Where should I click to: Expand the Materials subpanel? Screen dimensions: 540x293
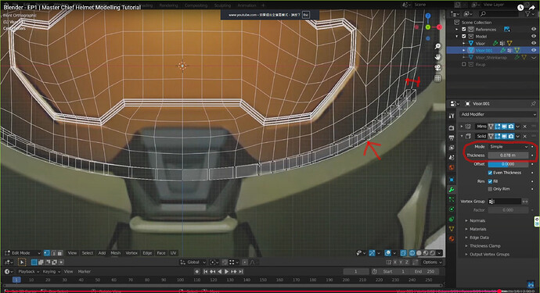coord(477,229)
